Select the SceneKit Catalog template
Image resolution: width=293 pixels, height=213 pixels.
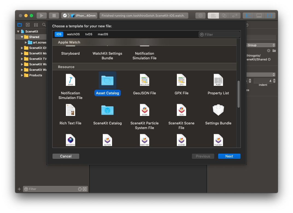pyautogui.click(x=107, y=110)
